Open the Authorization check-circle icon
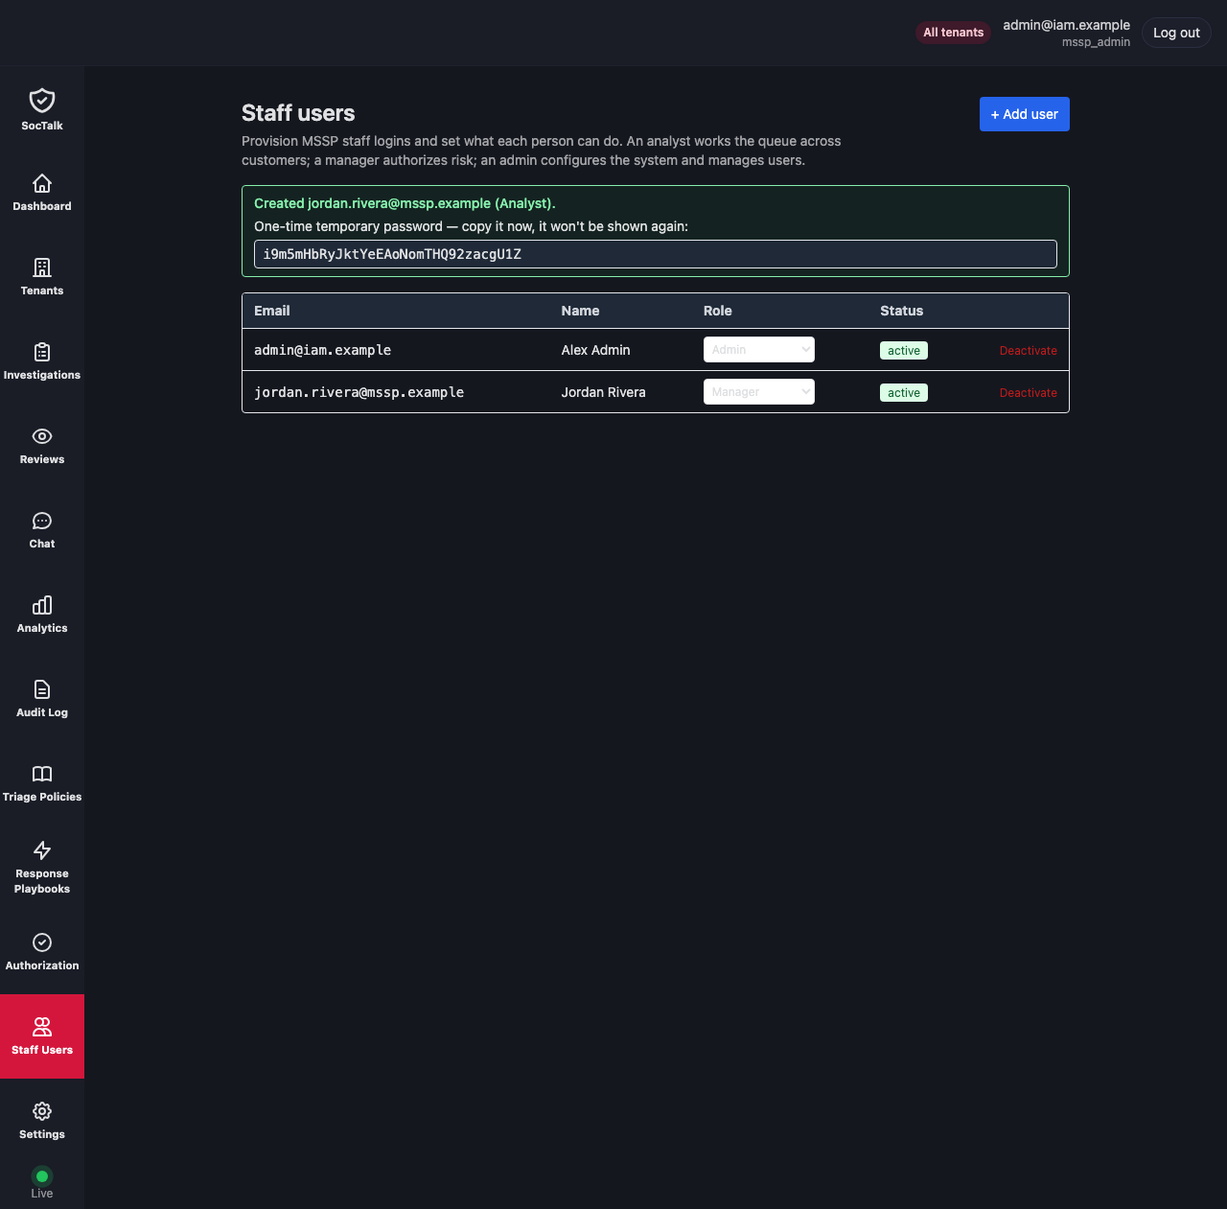This screenshot has width=1227, height=1209. [42, 942]
